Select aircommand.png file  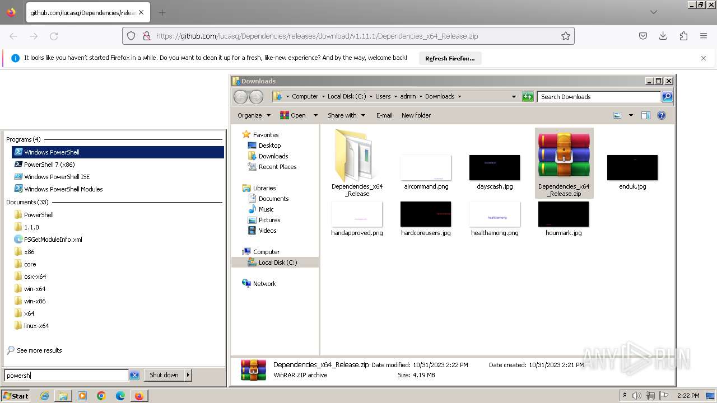click(x=426, y=172)
